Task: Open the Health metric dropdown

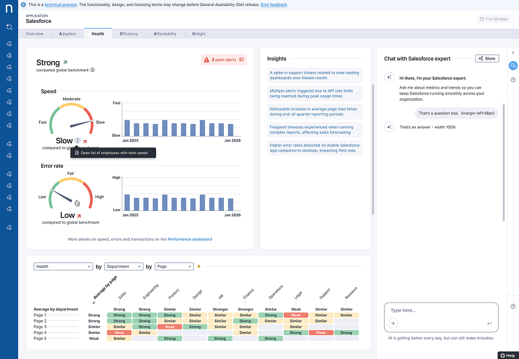Action: (x=63, y=267)
